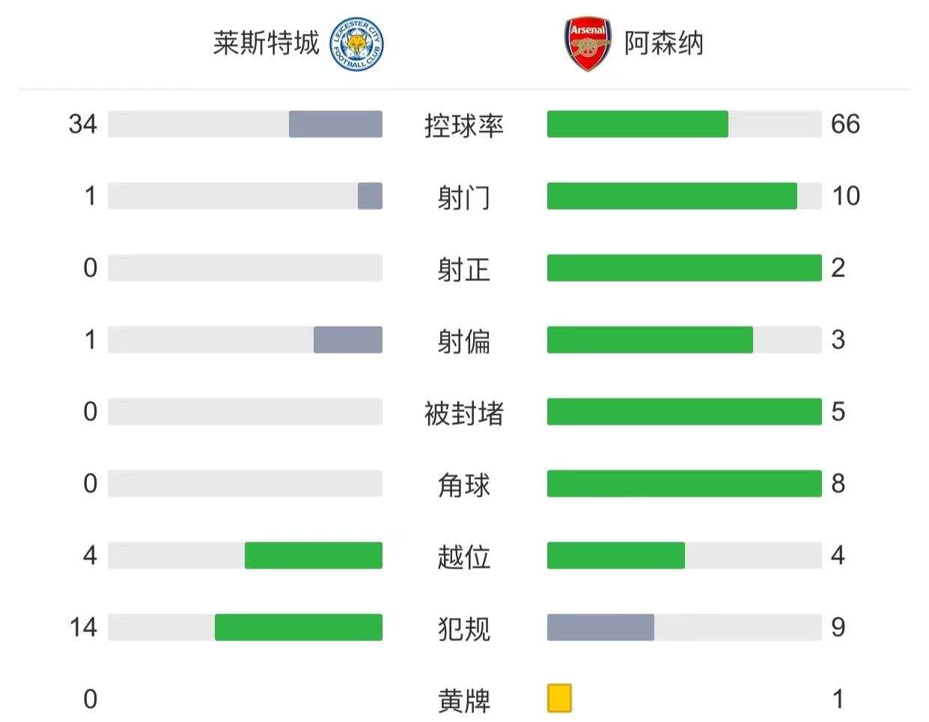Select the 莱斯特城 team name
Screen dimensions: 929x722
tap(266, 43)
